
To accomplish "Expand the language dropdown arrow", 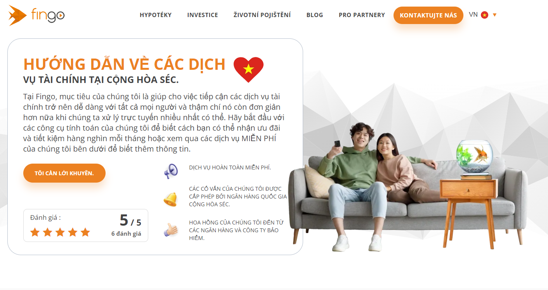I will pyautogui.click(x=494, y=15).
